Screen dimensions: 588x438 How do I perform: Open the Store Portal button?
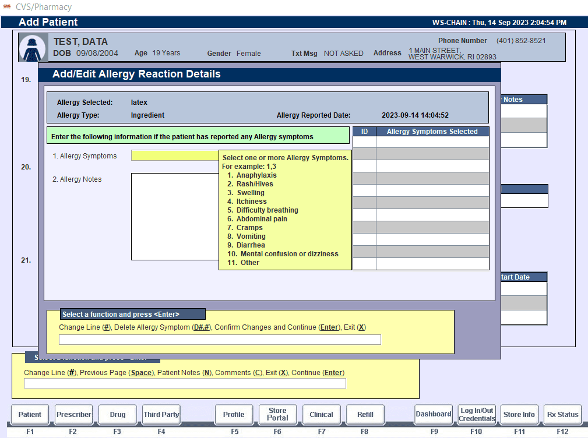click(277, 414)
